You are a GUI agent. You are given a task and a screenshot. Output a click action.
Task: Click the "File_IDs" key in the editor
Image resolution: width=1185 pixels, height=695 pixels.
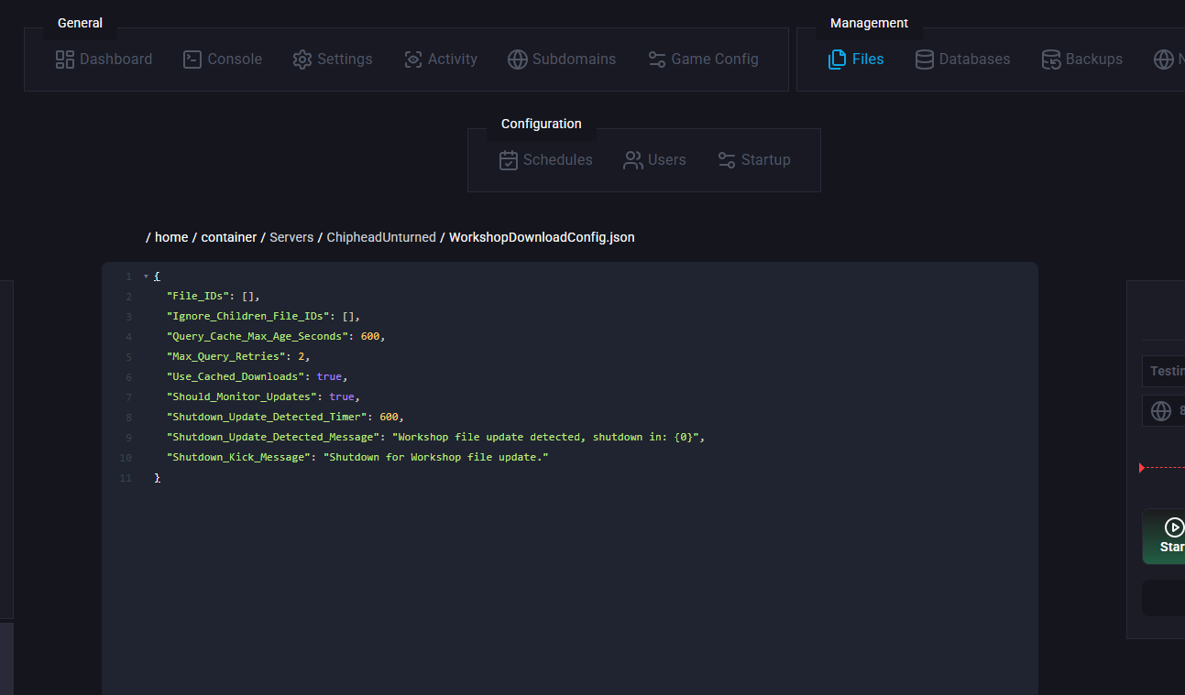198,296
